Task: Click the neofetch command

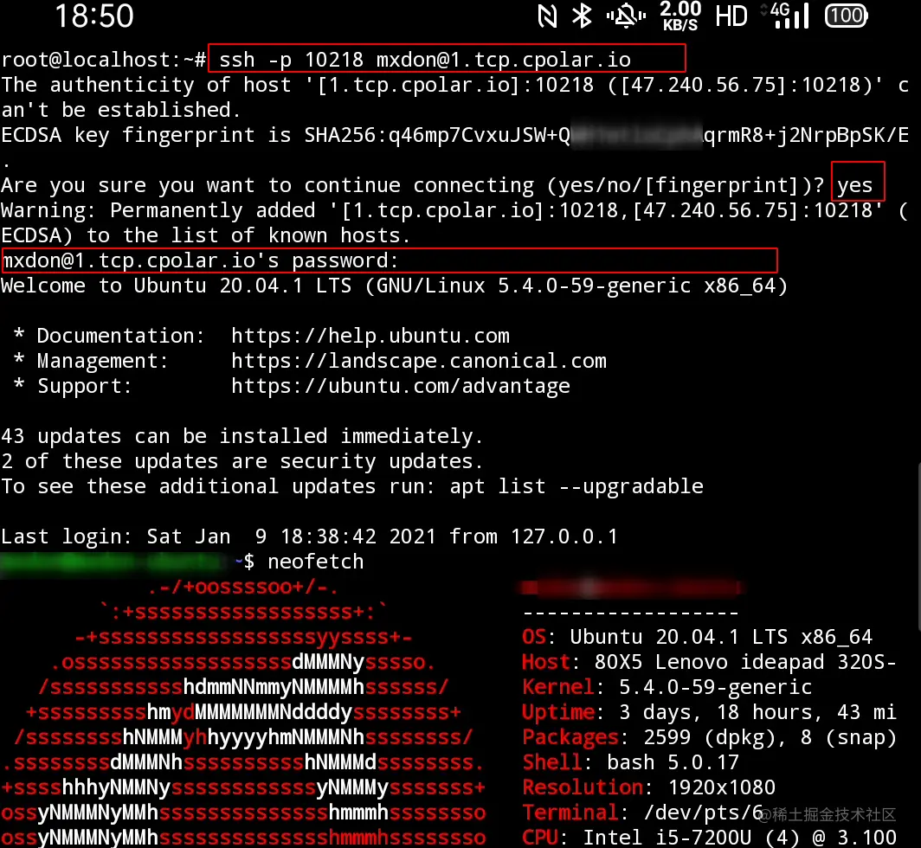Action: click(x=315, y=562)
